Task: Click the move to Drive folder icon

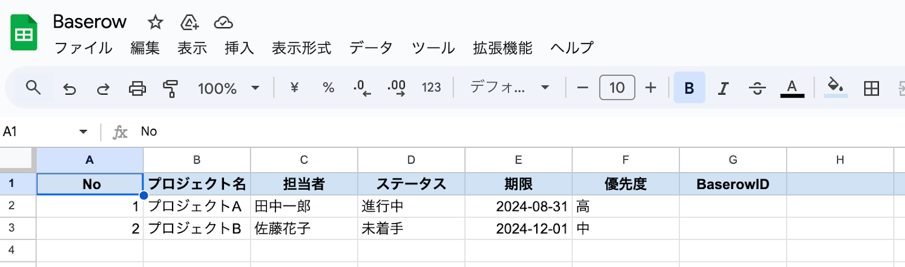Action: click(x=189, y=22)
